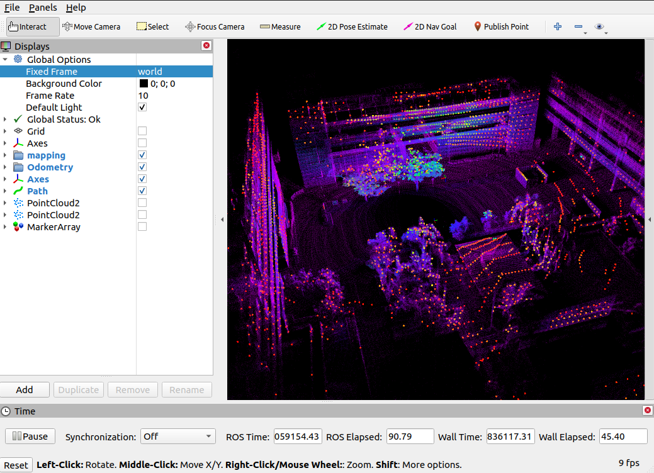Click the MarkerArray display icon
The width and height of the screenshot is (654, 473).
pos(18,226)
